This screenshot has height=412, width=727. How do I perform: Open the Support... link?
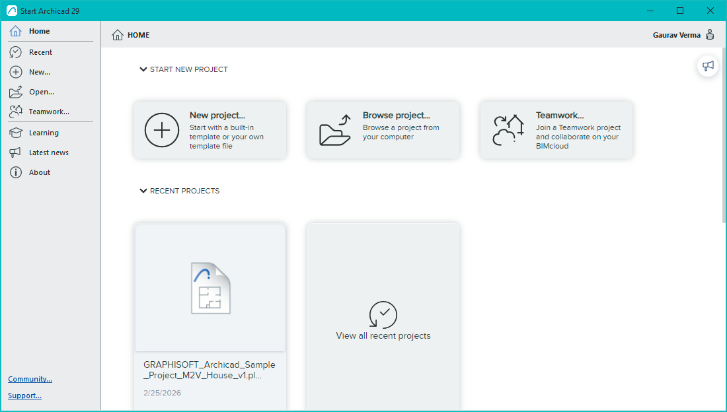coord(24,395)
